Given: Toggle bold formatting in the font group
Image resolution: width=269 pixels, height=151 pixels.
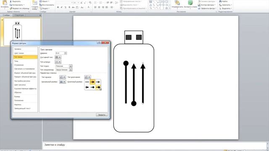Looking at the screenshot, I should [x=58, y=8].
